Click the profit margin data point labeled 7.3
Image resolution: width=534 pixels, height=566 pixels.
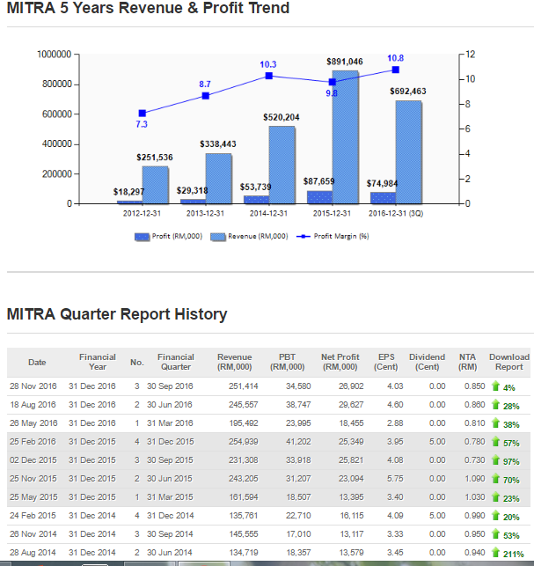pos(143,114)
